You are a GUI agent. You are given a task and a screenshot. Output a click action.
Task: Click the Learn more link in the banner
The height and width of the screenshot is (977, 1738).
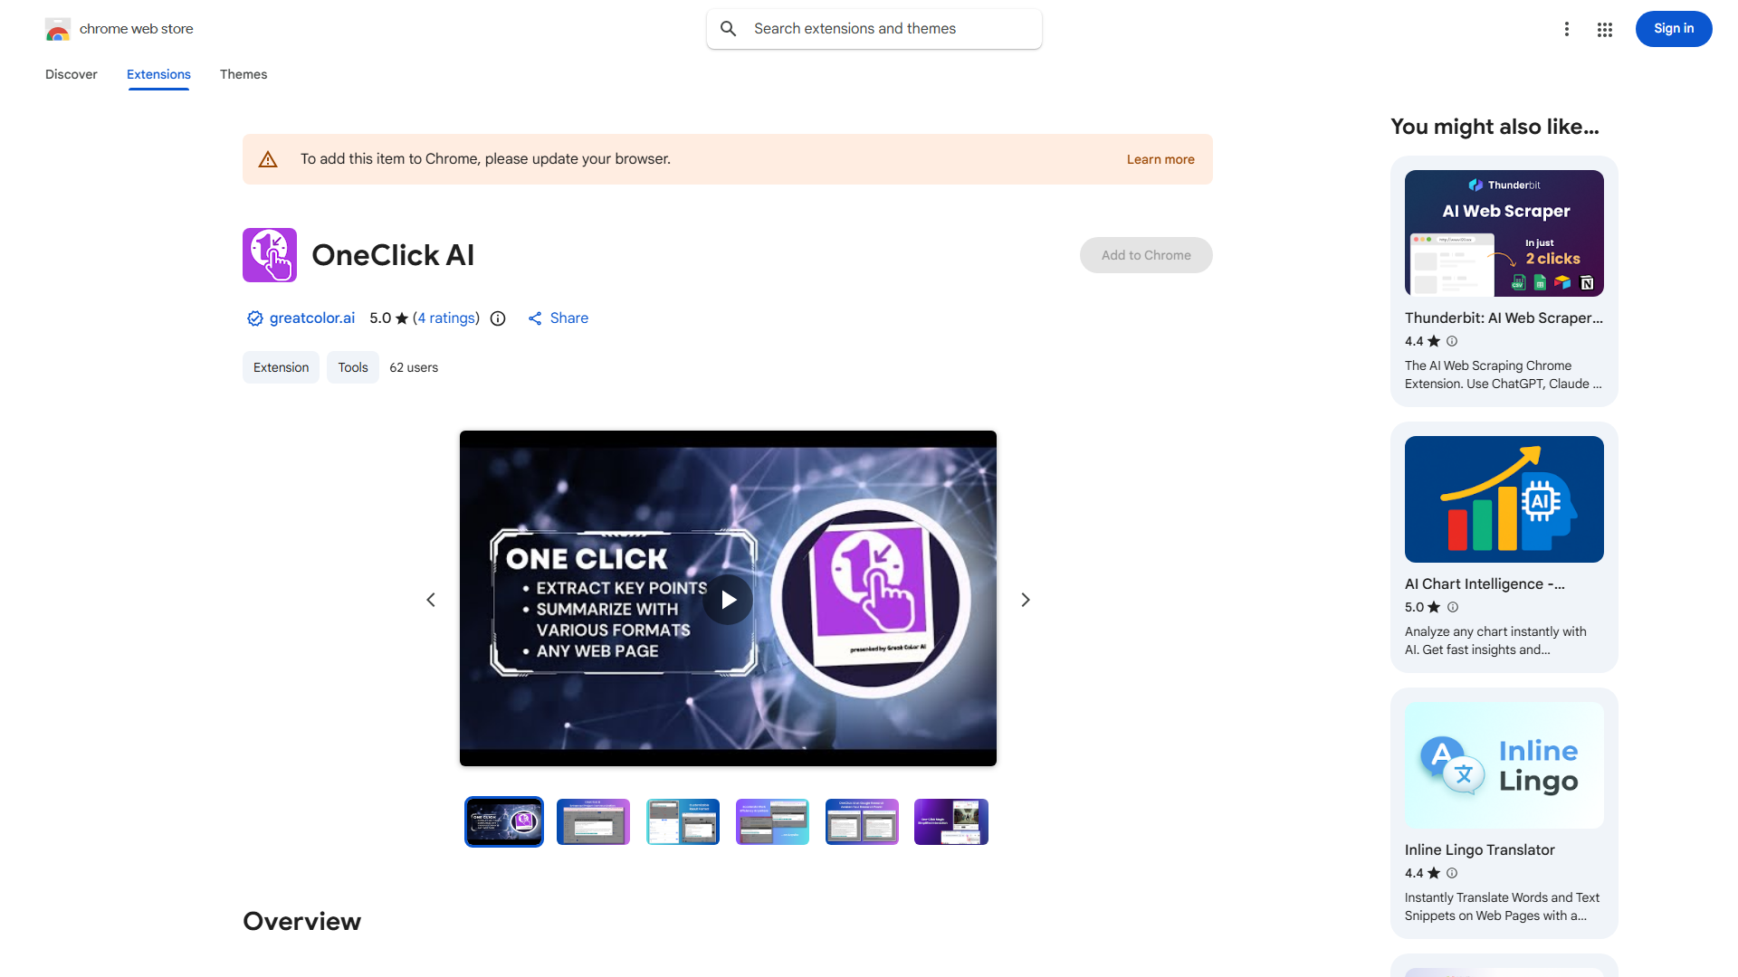(1160, 158)
